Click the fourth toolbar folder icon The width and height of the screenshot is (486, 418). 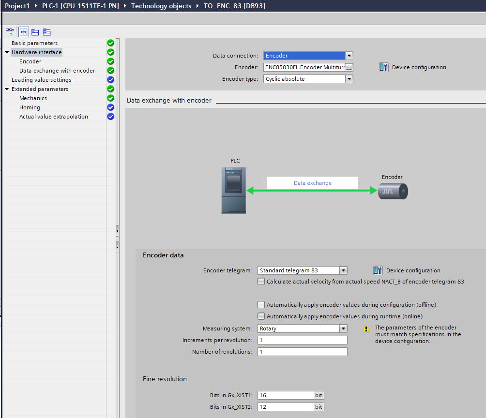(x=46, y=32)
